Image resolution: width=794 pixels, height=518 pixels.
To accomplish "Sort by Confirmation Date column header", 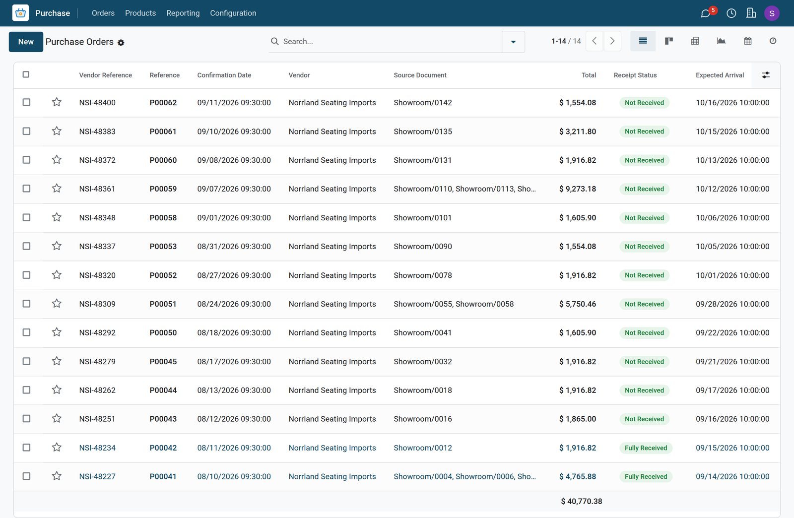I will tap(224, 75).
